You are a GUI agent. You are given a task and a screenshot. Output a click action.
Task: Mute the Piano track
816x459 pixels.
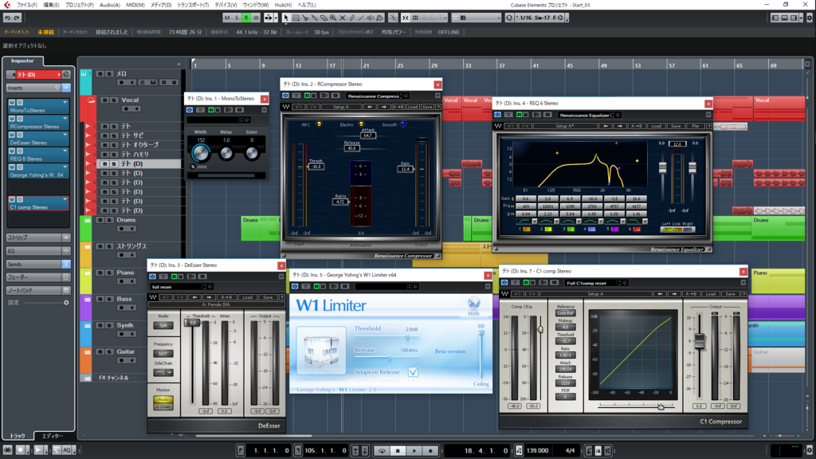100,273
